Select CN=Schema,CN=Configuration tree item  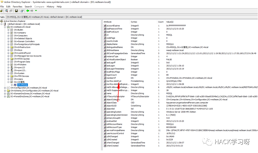(34, 90)
